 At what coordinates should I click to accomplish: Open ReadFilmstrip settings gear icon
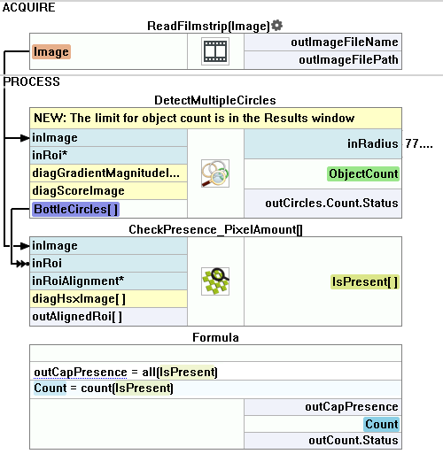[x=276, y=26]
